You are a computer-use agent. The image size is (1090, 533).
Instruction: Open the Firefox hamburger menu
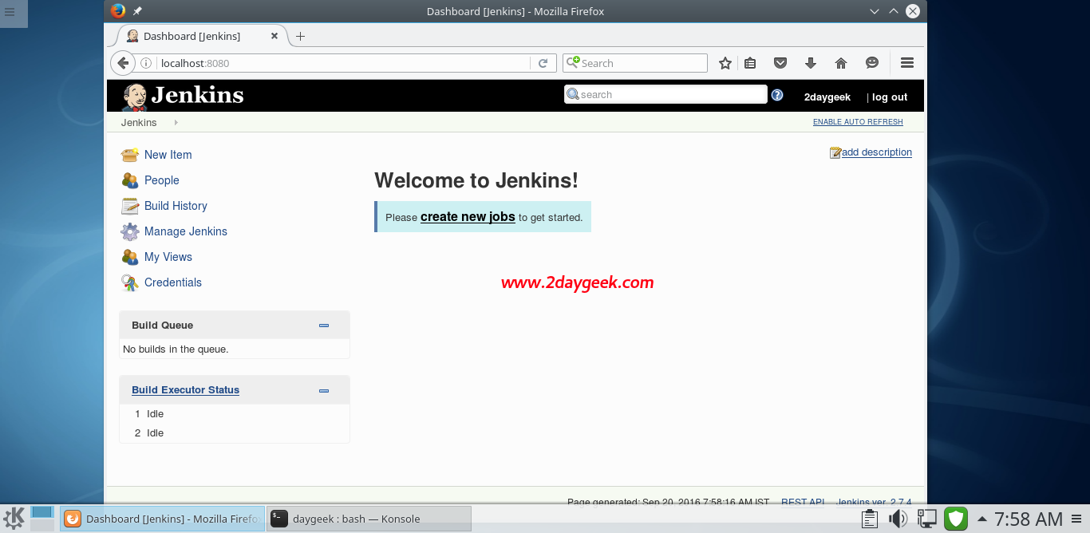[906, 63]
